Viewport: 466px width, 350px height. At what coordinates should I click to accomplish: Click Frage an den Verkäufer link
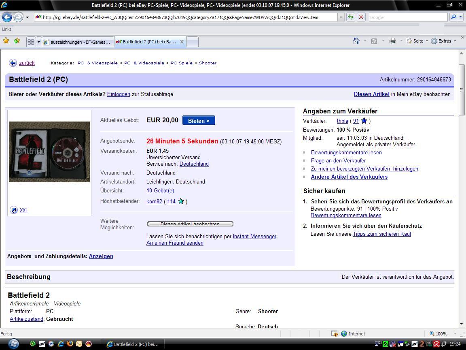(x=338, y=160)
